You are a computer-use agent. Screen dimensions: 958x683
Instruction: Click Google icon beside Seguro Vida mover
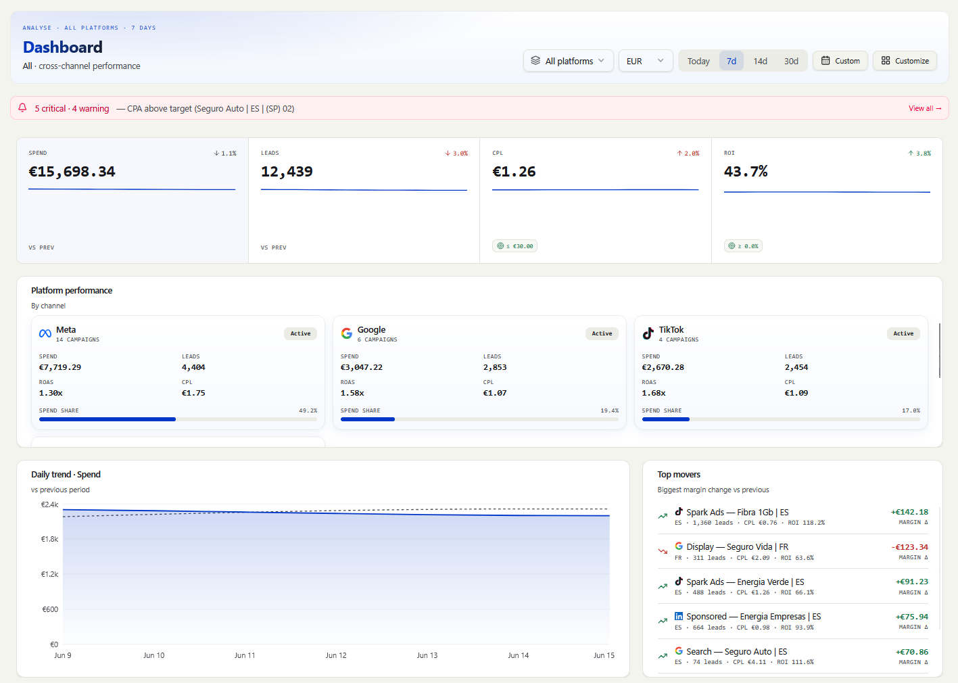(x=679, y=546)
